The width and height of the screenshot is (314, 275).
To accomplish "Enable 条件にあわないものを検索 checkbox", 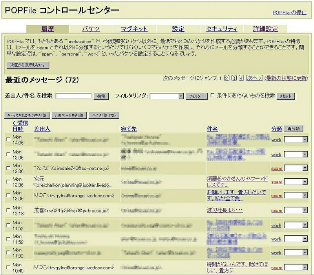I will (212, 95).
